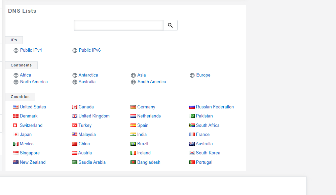This screenshot has width=336, height=195.
Task: Choose the New Zealand link
Action: click(x=33, y=162)
